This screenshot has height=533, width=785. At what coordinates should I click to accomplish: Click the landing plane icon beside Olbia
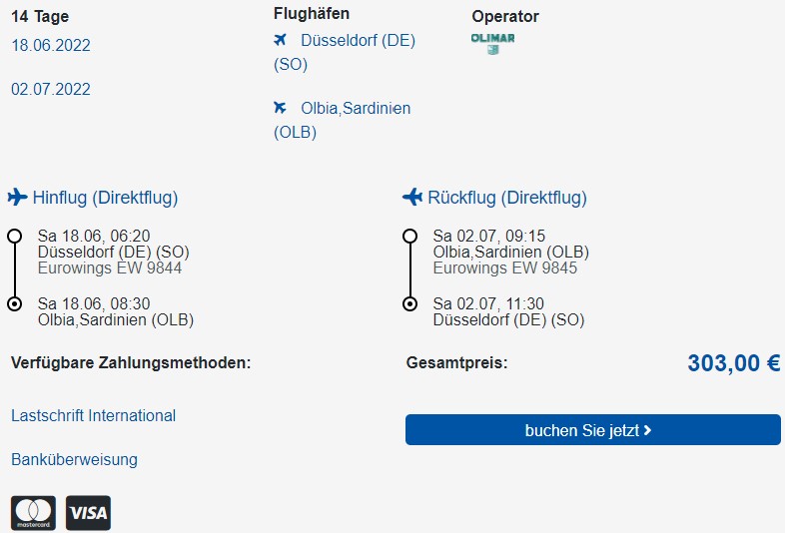point(280,107)
